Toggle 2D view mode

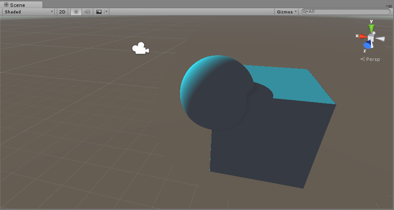click(x=62, y=12)
